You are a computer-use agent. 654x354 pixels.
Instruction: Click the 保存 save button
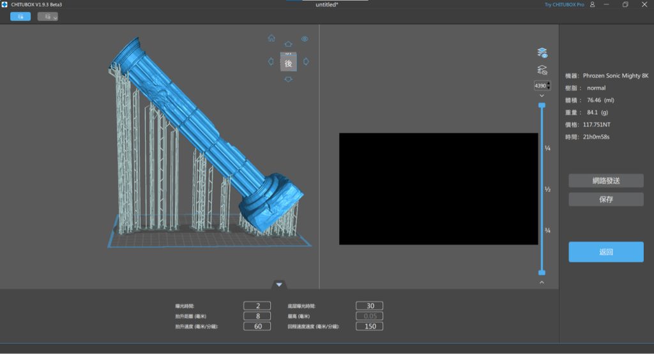[605, 200]
